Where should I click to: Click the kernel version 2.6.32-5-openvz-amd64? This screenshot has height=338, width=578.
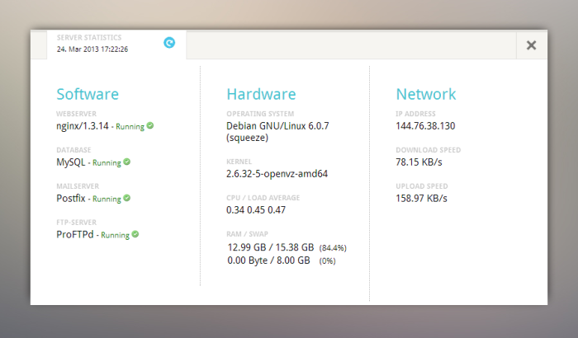pyautogui.click(x=277, y=174)
